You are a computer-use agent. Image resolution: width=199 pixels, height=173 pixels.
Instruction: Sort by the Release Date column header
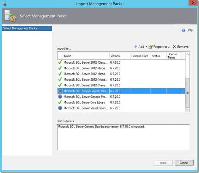click(140, 56)
